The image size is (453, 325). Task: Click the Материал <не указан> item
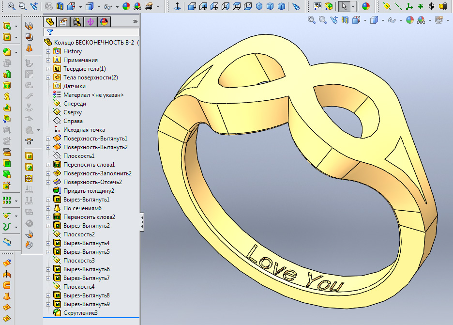click(93, 95)
